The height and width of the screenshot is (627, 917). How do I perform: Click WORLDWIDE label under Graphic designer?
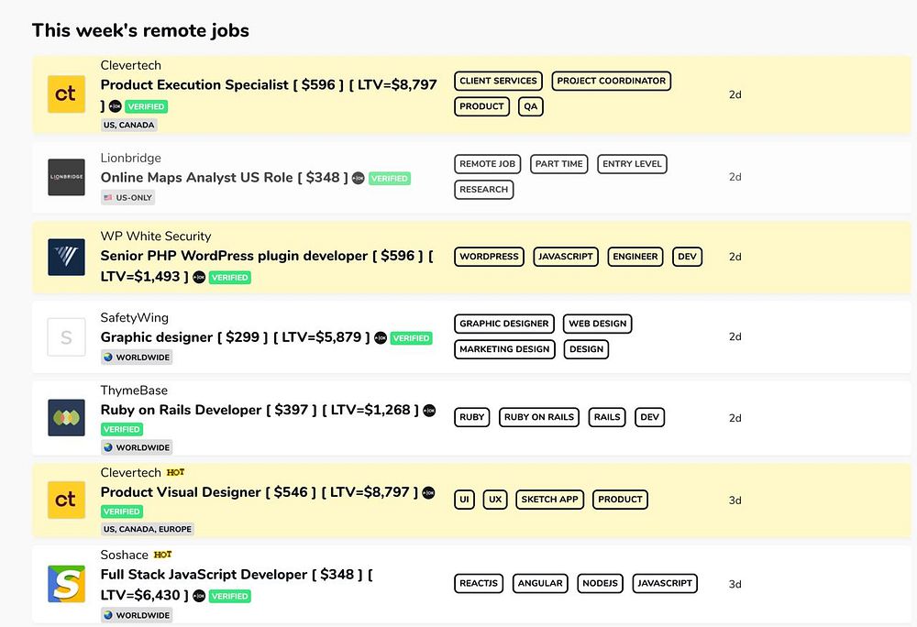[x=137, y=357]
